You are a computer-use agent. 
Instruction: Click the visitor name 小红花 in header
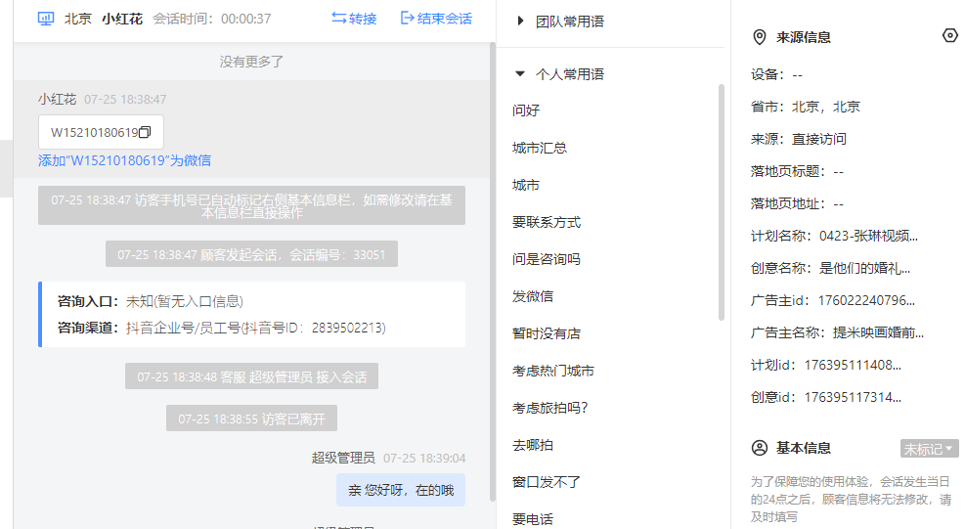122,20
